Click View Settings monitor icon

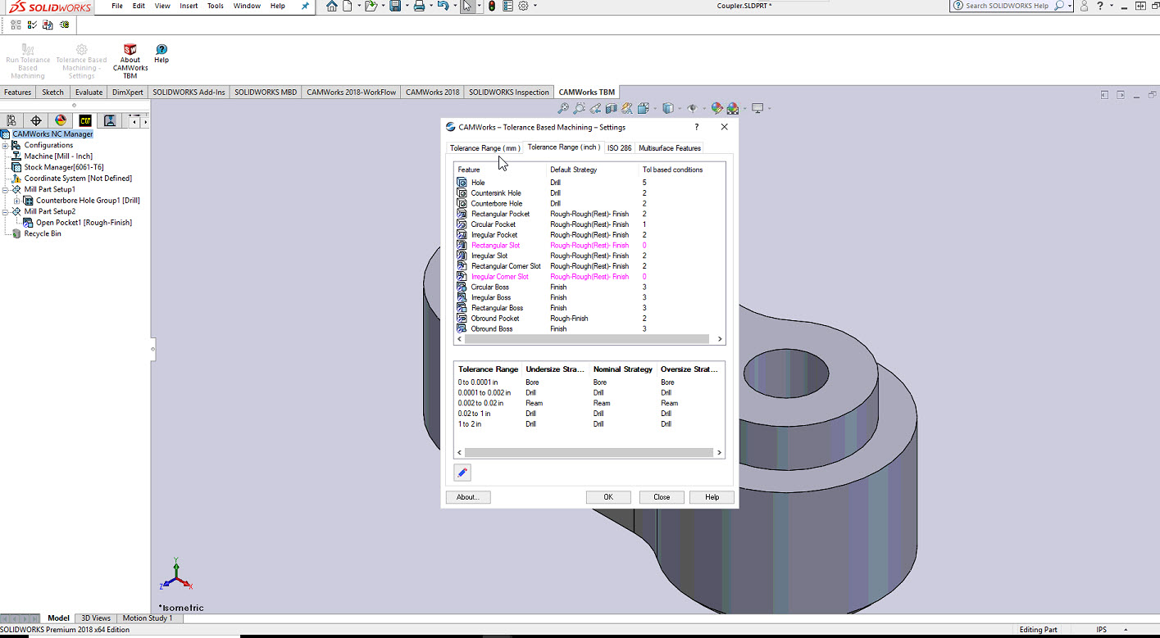757,108
